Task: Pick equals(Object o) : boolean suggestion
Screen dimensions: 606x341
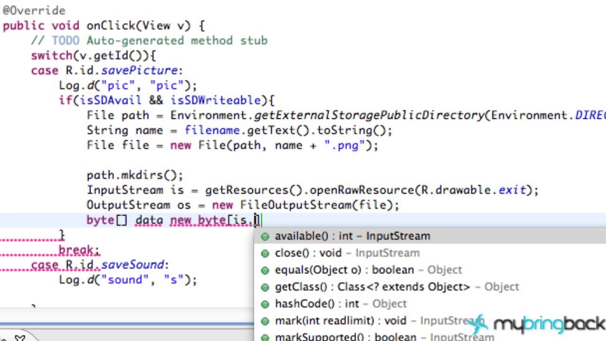Action: [x=430, y=270]
